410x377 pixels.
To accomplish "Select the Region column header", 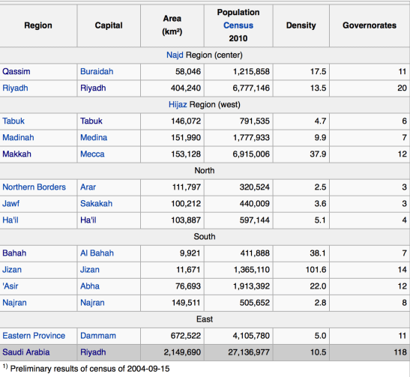I will click(38, 25).
